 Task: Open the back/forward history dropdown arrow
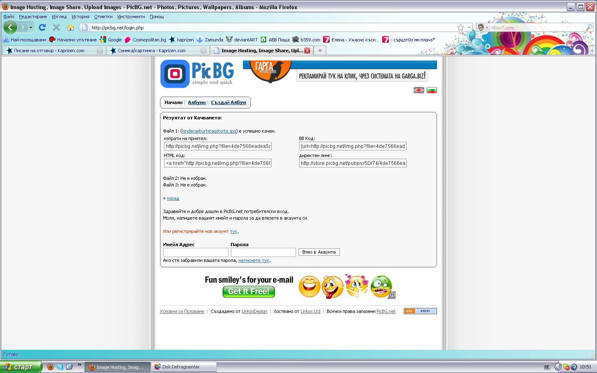pyautogui.click(x=31, y=28)
